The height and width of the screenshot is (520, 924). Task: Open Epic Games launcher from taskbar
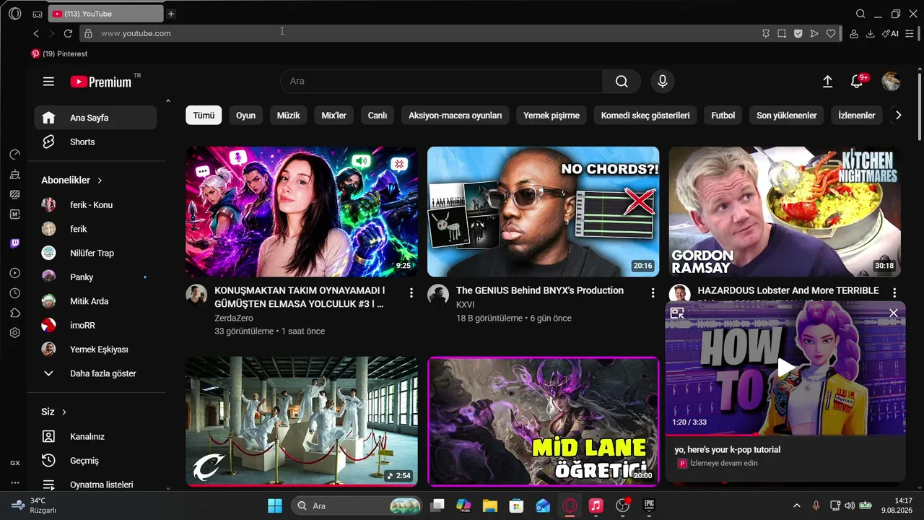649,506
